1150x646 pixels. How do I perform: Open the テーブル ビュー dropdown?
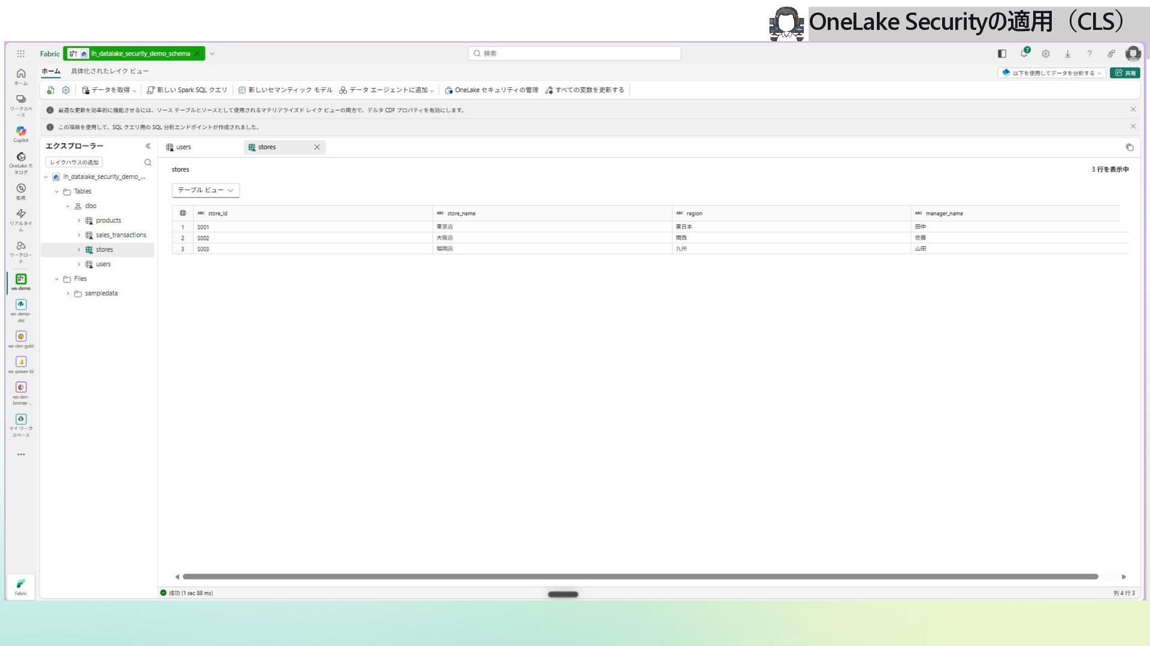coord(205,190)
